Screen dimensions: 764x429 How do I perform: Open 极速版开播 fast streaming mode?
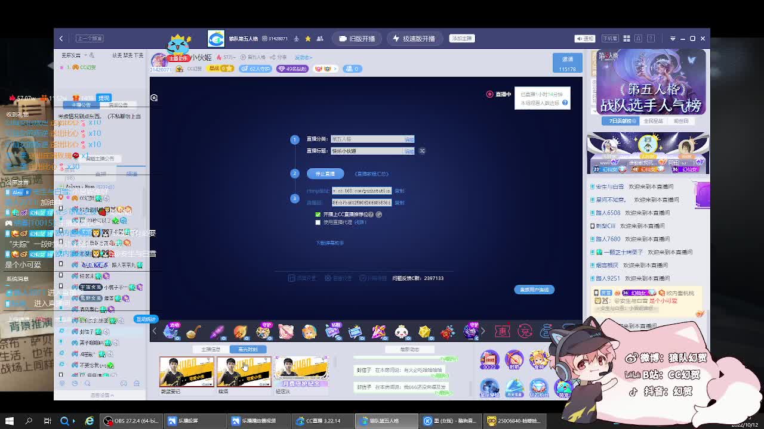(414, 39)
